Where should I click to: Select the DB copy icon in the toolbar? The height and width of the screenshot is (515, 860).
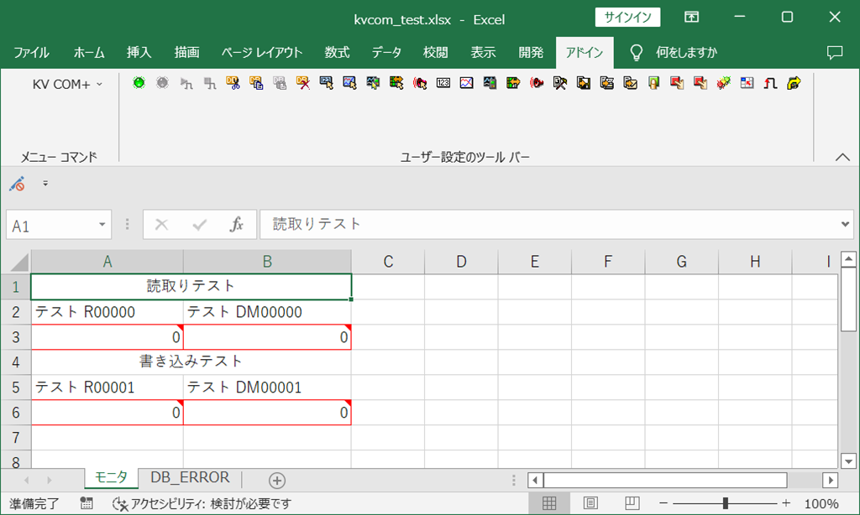[x=255, y=83]
